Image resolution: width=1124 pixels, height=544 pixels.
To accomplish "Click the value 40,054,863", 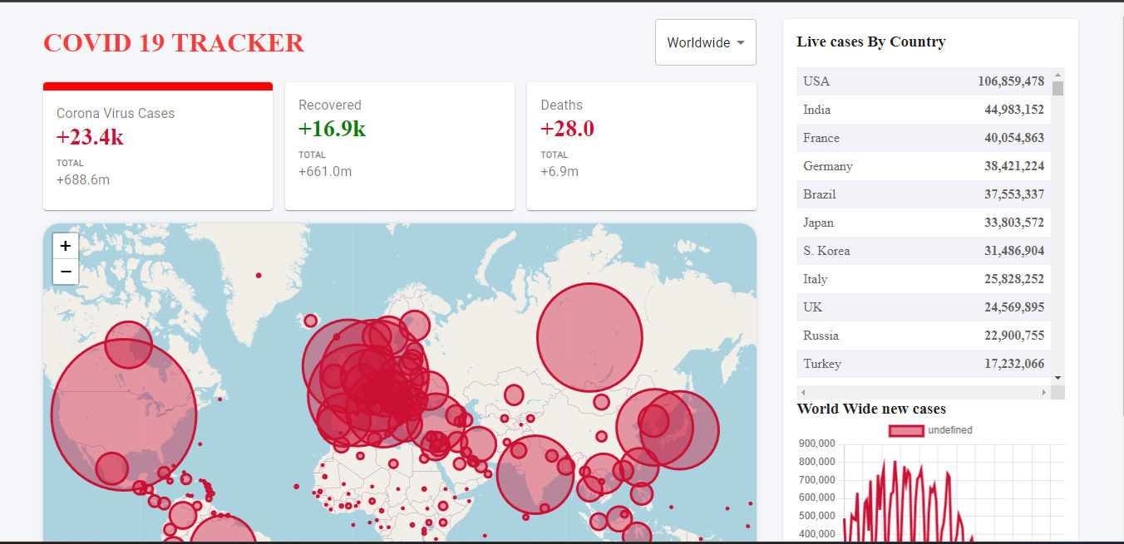I will tap(1014, 138).
